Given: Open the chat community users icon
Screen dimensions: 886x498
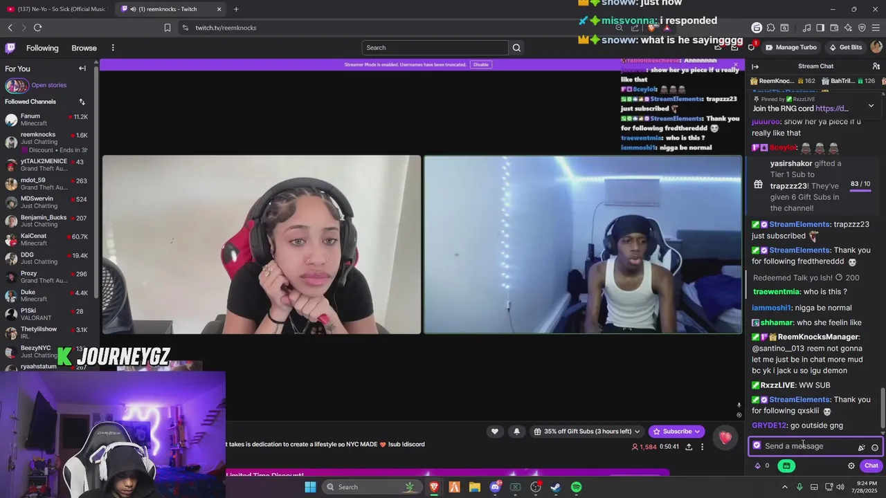Looking at the screenshot, I should 876,66.
